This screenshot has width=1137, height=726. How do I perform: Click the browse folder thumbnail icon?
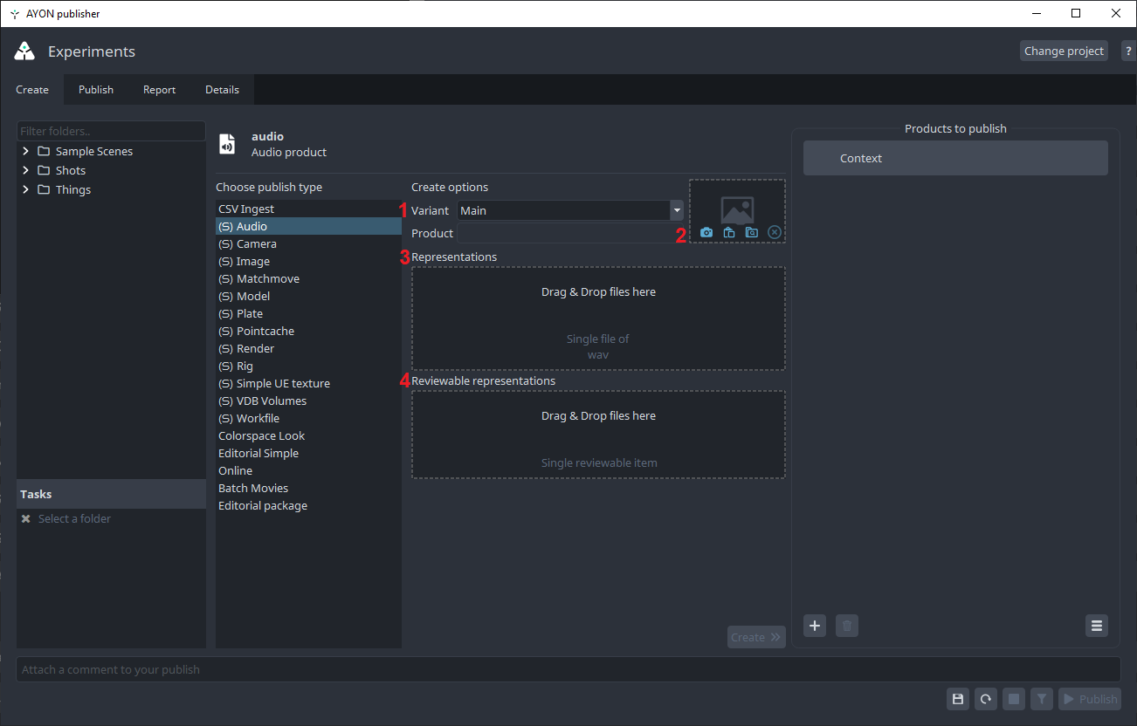[x=752, y=233]
